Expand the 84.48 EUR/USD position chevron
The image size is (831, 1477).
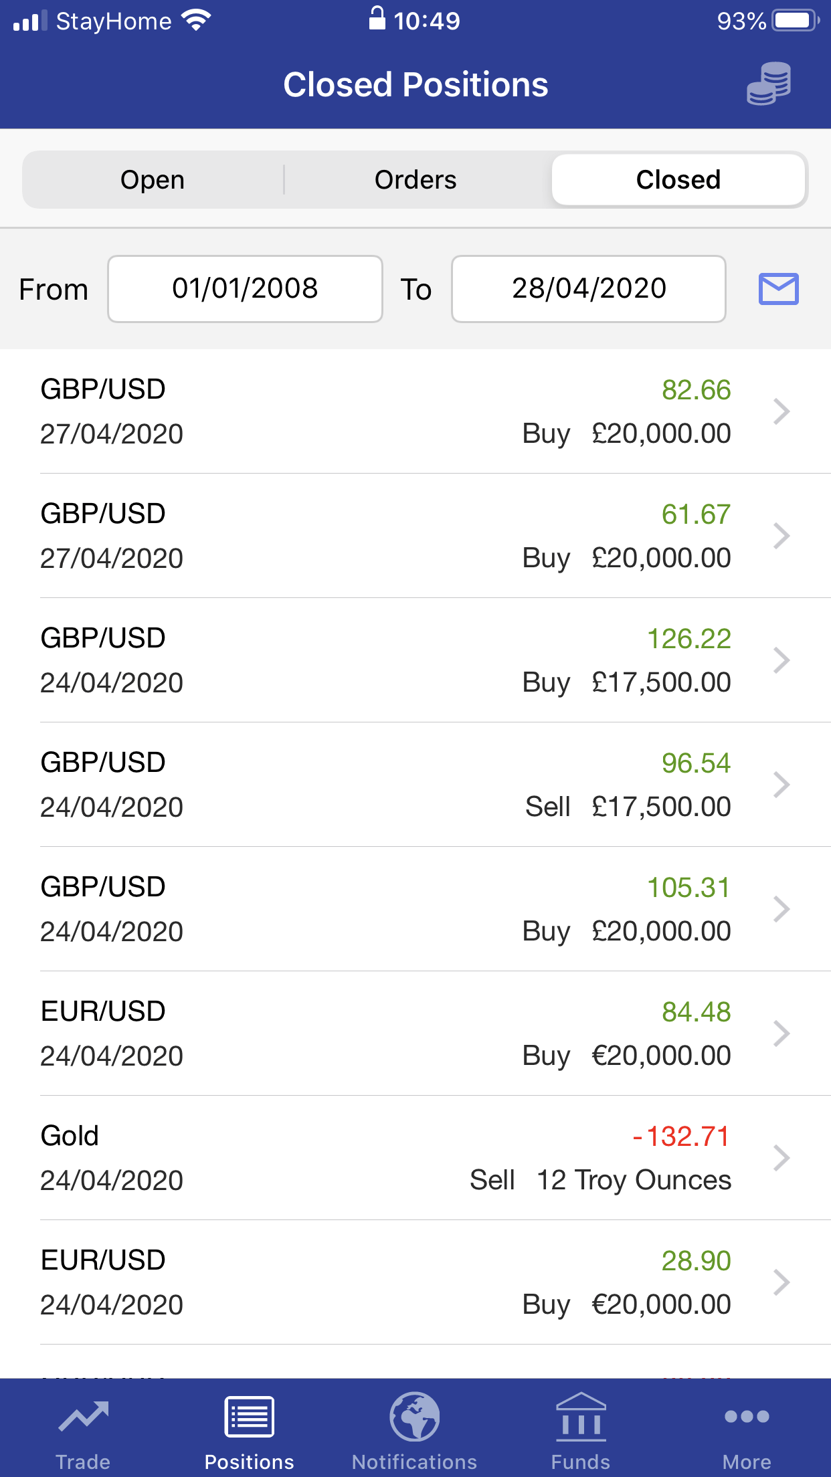781,1033
